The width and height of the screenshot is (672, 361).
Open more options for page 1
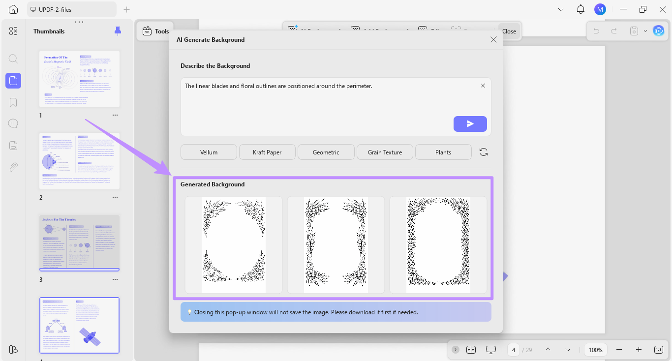pyautogui.click(x=115, y=115)
